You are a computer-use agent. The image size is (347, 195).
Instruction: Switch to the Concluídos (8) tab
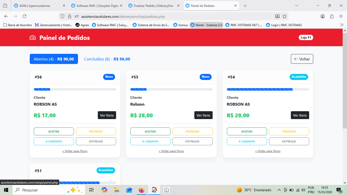tap(107, 59)
